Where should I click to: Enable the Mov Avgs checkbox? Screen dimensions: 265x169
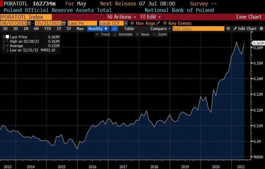coord(132,23)
